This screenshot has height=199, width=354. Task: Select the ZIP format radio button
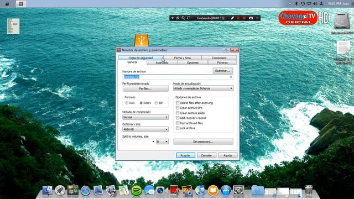point(156,103)
